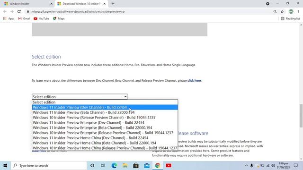Image resolution: width=303 pixels, height=170 pixels.
Task: Choose the 'Select edition' placeholder option
Action: pos(105,102)
